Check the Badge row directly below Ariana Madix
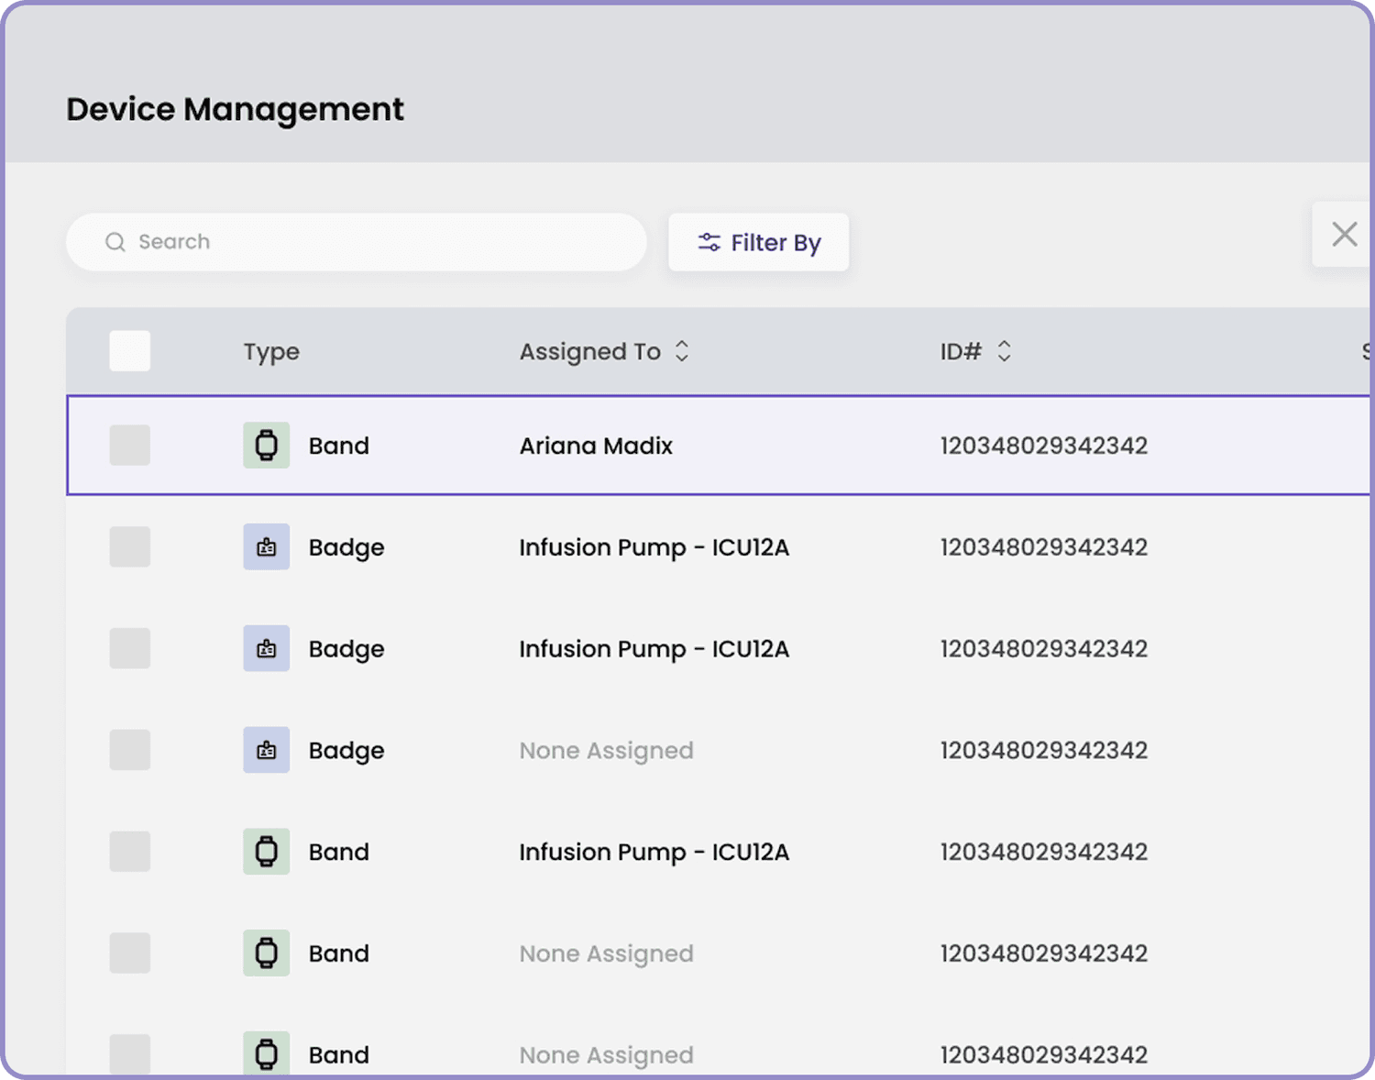The width and height of the screenshot is (1375, 1080). click(x=130, y=547)
